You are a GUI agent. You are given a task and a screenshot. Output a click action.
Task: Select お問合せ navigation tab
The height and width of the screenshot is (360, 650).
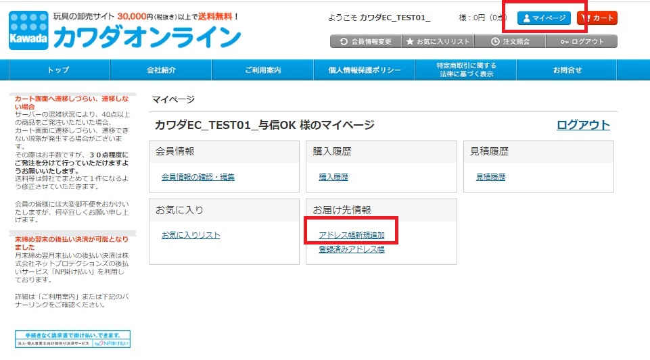point(567,70)
